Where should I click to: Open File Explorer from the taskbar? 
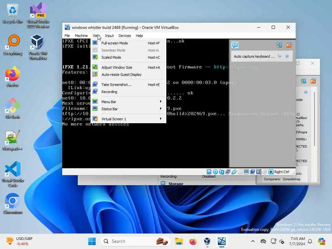tap(179, 241)
